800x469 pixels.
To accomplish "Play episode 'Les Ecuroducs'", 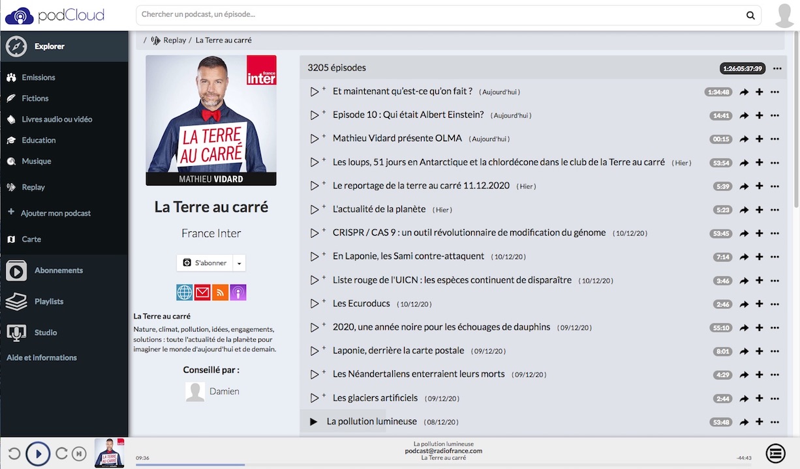I will (x=314, y=304).
